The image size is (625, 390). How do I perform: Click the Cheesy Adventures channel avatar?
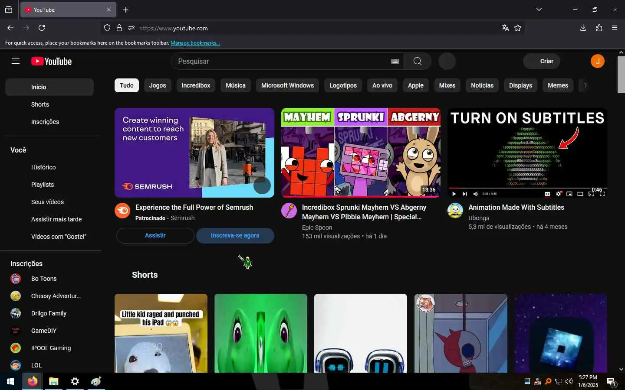(16, 296)
